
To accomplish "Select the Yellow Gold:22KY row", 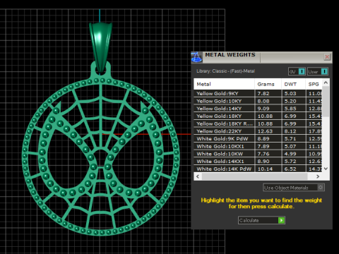I will [258, 131].
